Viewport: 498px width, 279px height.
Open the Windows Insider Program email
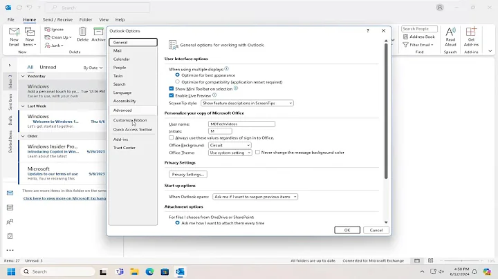62,151
